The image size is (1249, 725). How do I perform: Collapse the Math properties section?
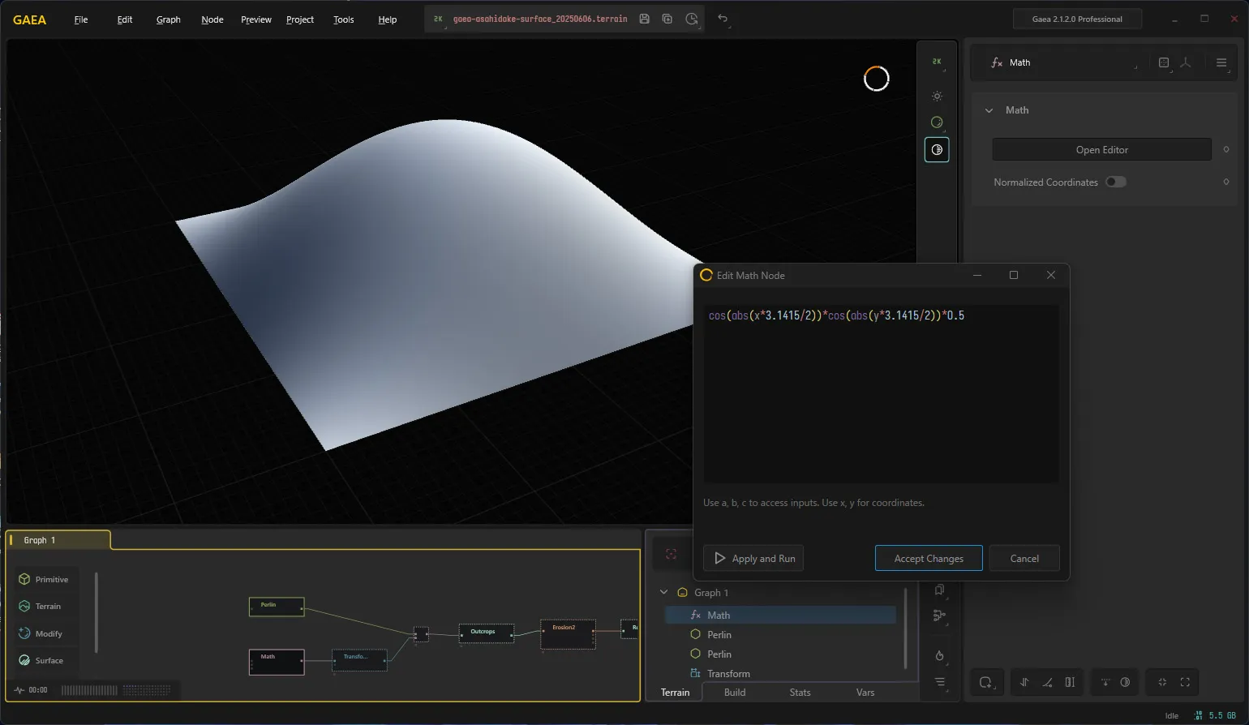pos(989,110)
